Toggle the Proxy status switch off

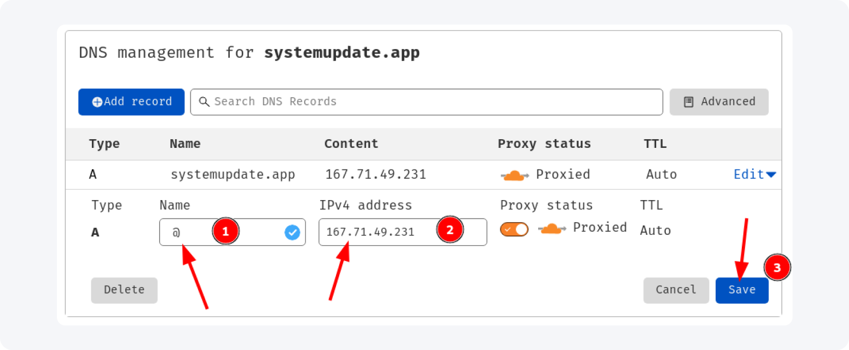(514, 229)
